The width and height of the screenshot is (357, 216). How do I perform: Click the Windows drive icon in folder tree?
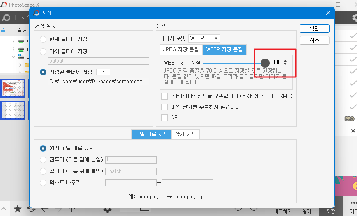pos(20,57)
